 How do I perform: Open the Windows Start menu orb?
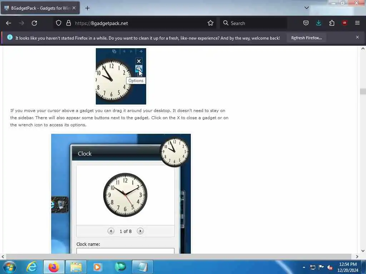tap(9, 267)
